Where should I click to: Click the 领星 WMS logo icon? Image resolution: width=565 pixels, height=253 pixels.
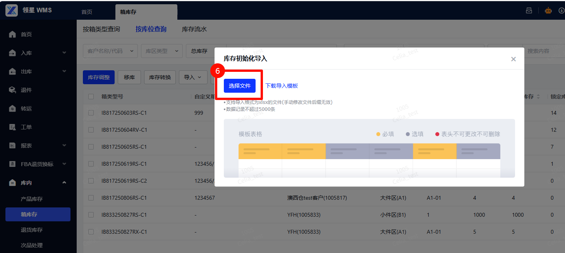tap(12, 10)
